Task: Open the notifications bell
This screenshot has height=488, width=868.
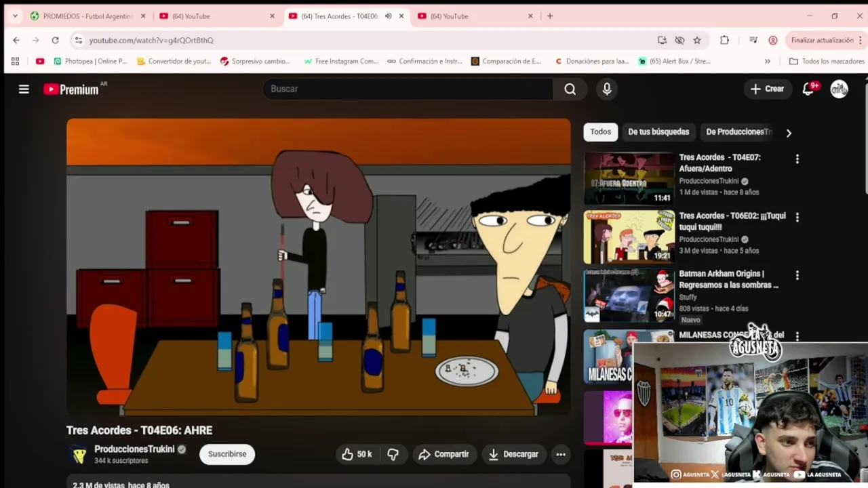Action: click(808, 89)
